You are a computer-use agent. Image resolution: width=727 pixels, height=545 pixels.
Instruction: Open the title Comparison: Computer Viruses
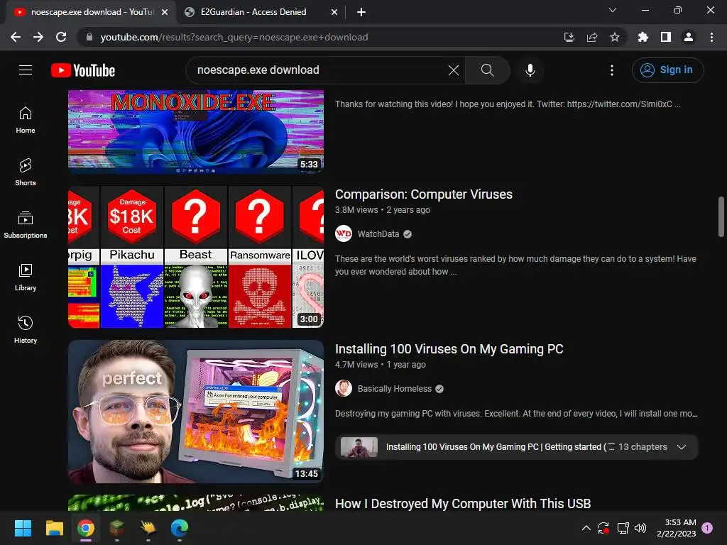424,194
